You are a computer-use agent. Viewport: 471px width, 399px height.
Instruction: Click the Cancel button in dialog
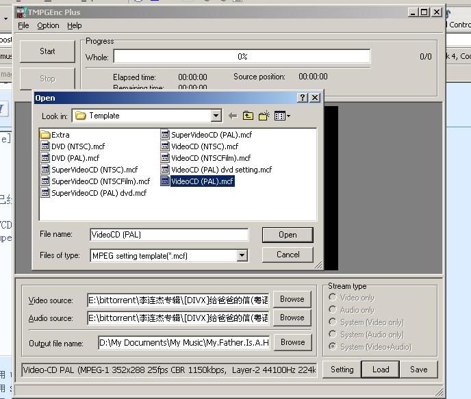point(288,255)
